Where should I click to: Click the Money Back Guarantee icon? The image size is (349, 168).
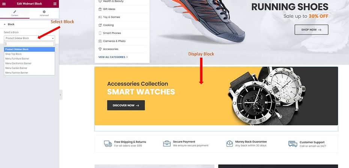pyautogui.click(x=229, y=144)
